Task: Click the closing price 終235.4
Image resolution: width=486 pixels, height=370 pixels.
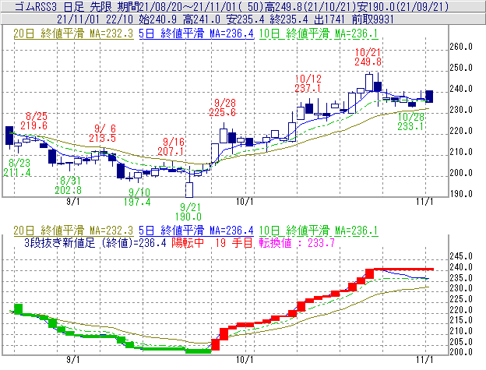Action: (289, 19)
